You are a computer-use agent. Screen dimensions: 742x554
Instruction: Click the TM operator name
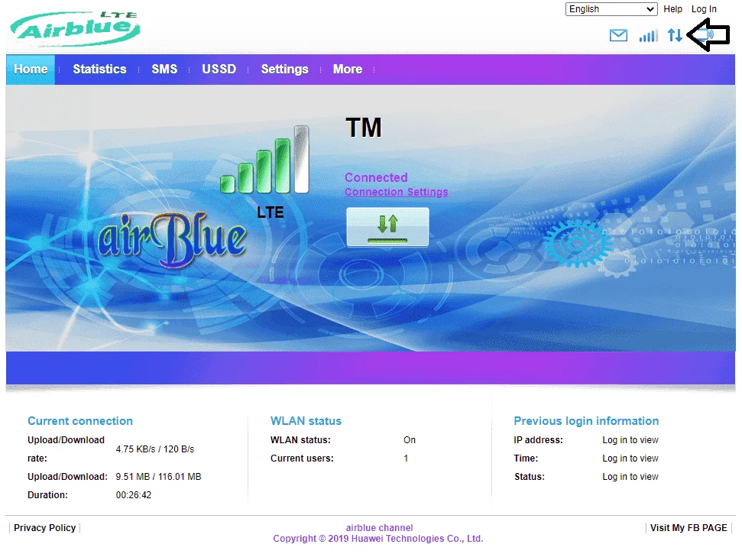click(x=363, y=128)
